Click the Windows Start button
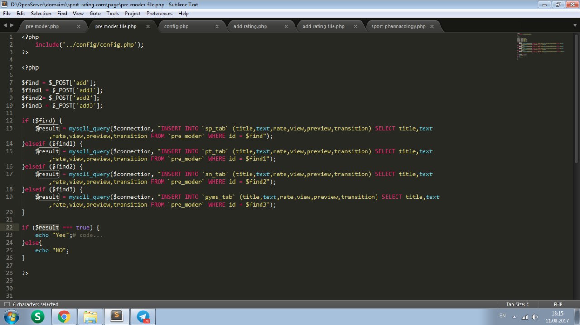This screenshot has width=580, height=325. (10, 316)
